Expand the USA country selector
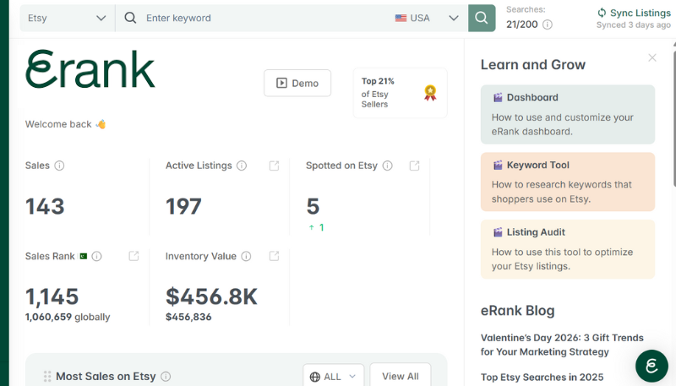This screenshot has width=676, height=386. pos(426,18)
